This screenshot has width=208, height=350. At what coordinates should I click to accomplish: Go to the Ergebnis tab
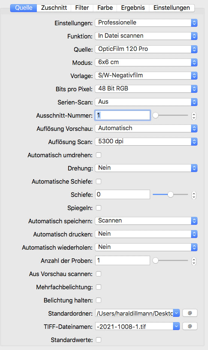pyautogui.click(x=133, y=8)
